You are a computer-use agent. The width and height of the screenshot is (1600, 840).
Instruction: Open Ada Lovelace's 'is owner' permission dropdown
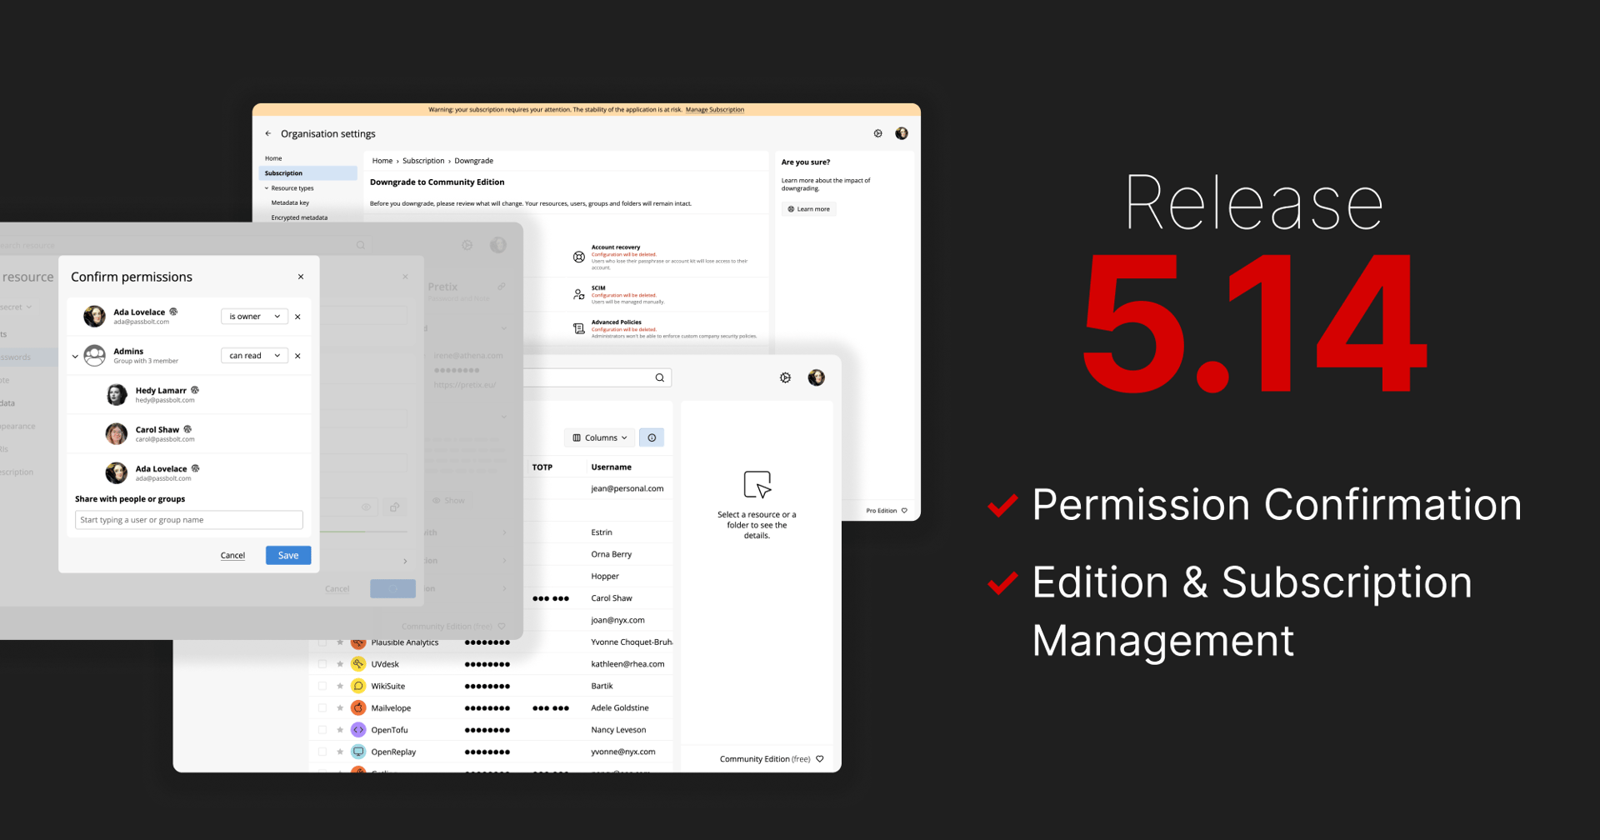coord(255,317)
